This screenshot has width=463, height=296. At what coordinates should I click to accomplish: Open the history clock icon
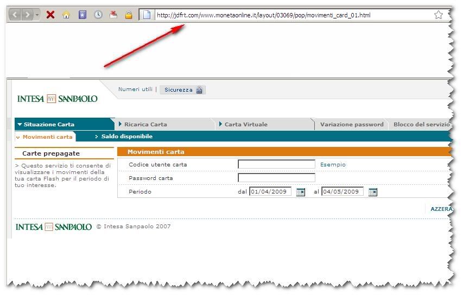point(98,15)
